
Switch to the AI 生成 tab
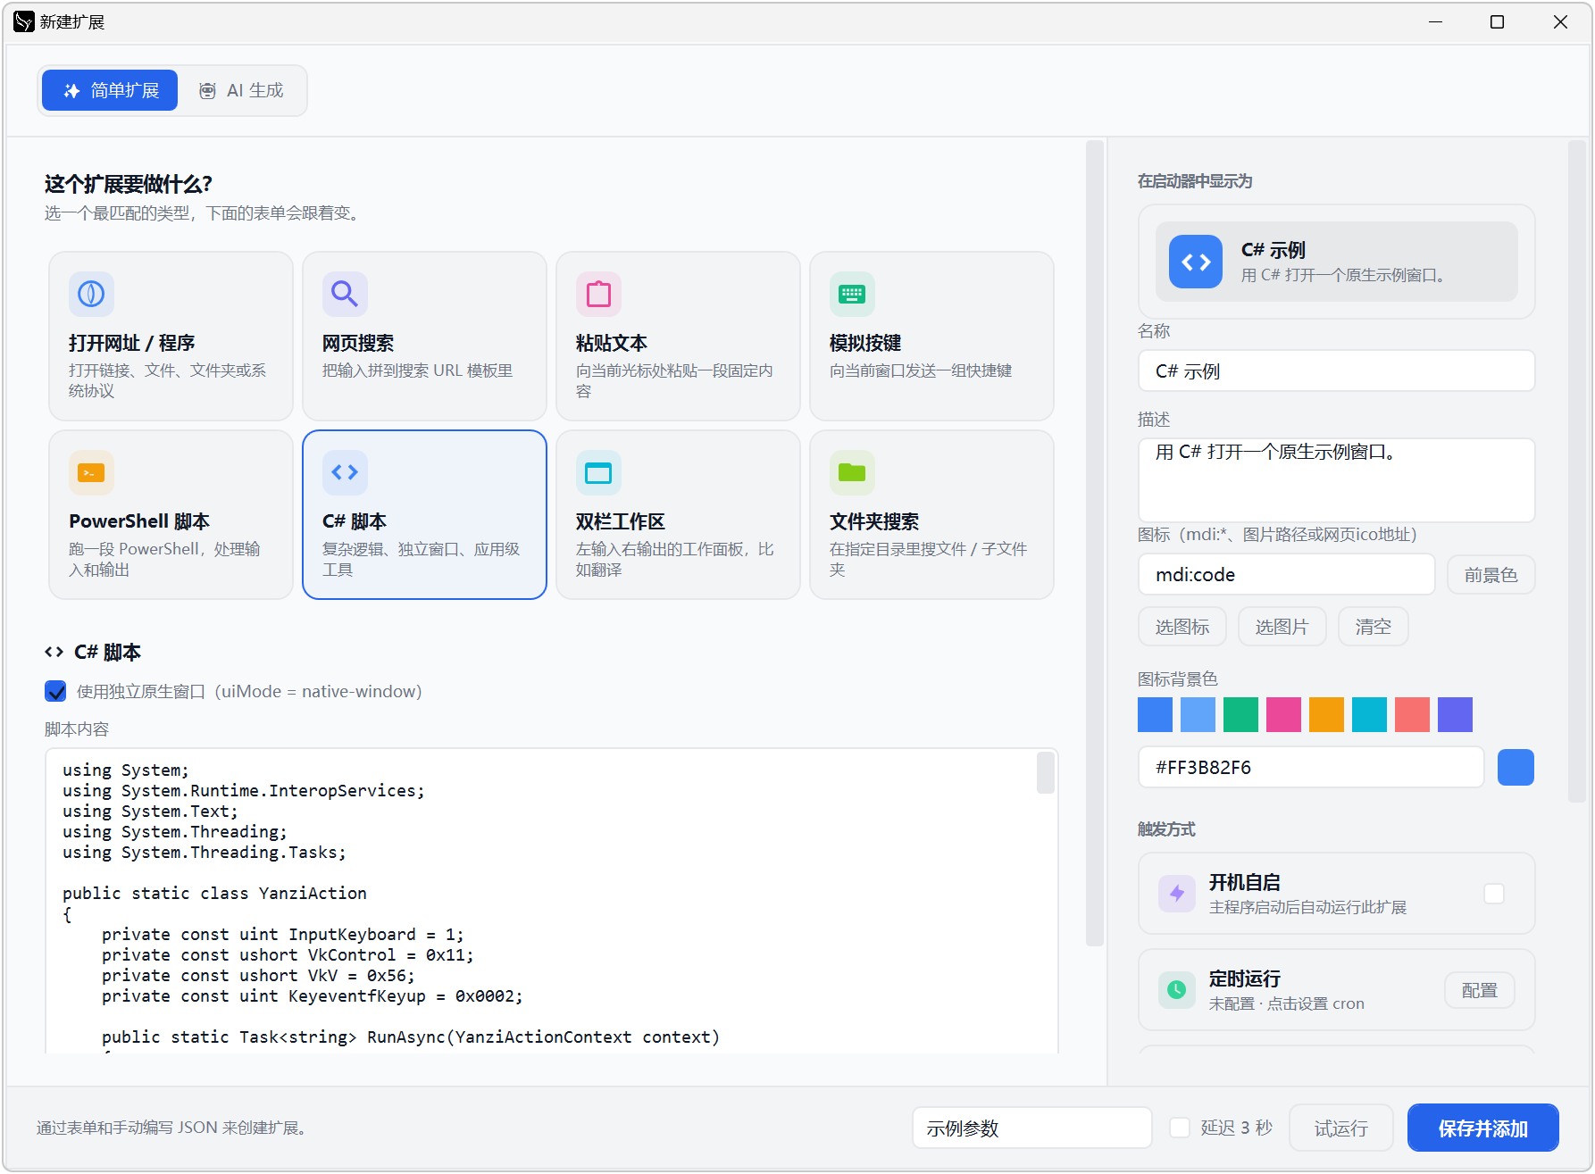click(x=241, y=90)
